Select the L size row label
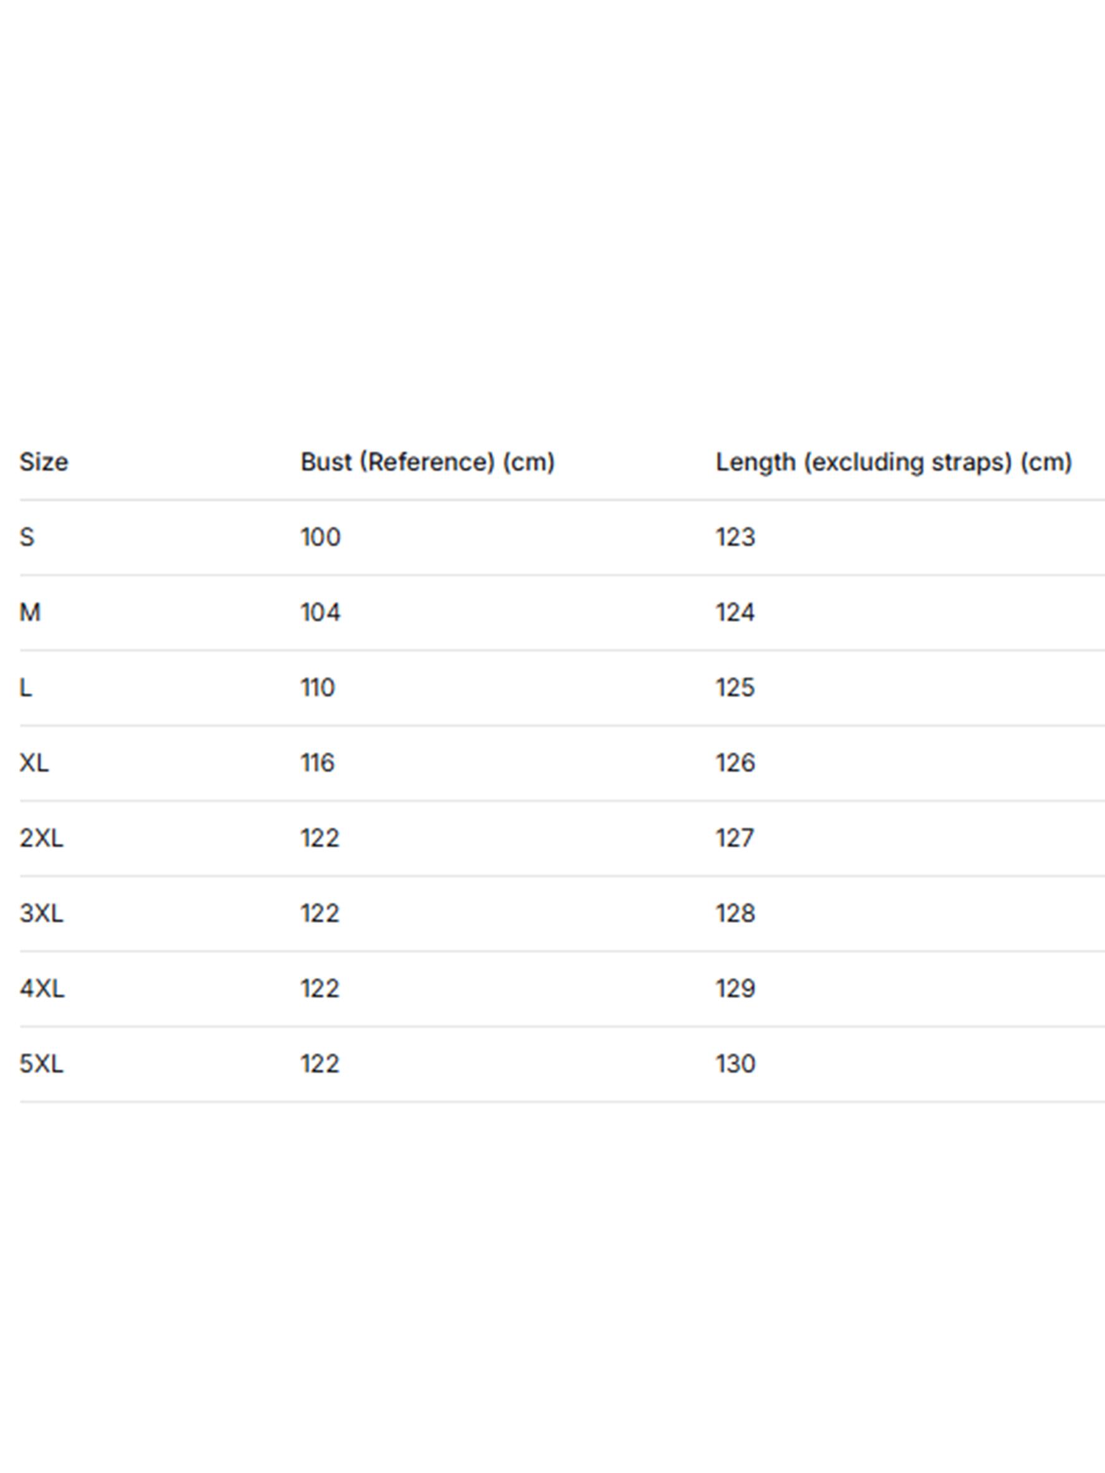Image resolution: width=1105 pixels, height=1473 pixels. tap(26, 688)
